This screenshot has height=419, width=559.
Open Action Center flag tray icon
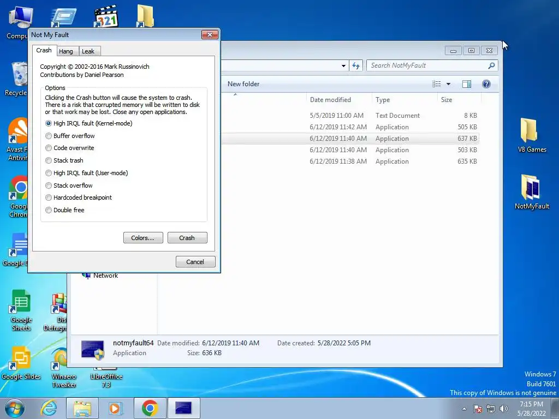478,409
